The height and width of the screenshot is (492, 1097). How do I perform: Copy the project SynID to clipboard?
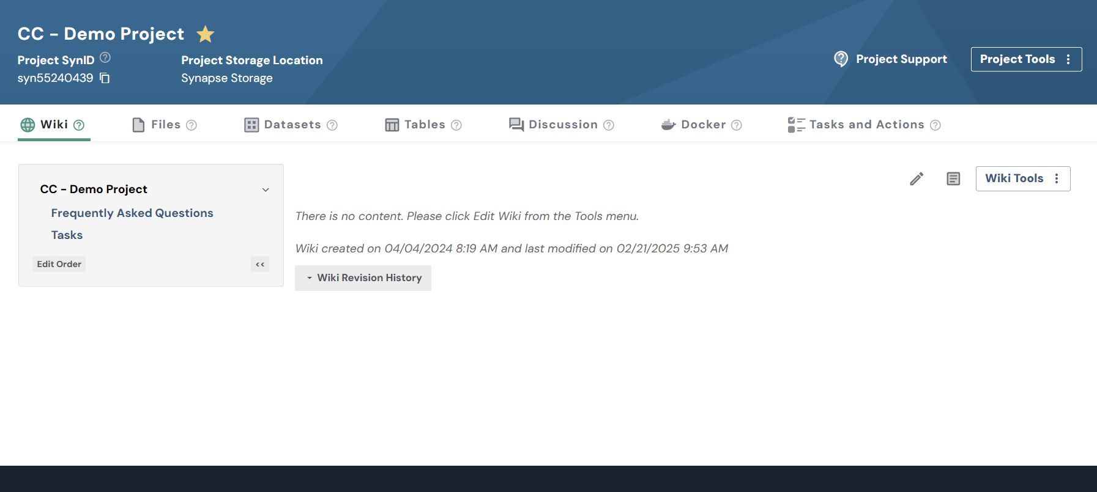point(105,78)
